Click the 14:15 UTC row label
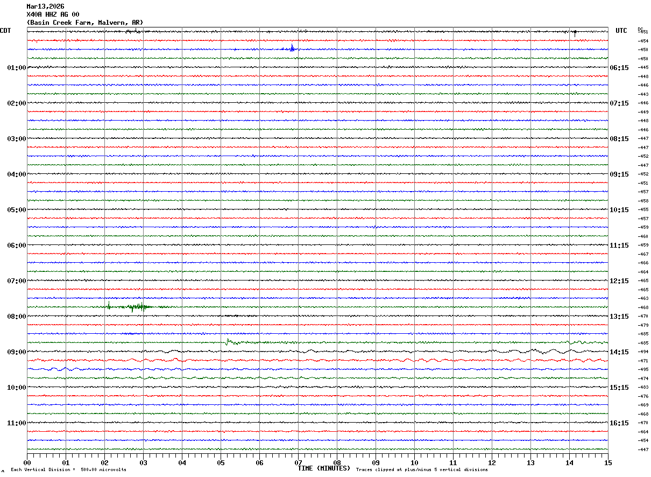 619,352
